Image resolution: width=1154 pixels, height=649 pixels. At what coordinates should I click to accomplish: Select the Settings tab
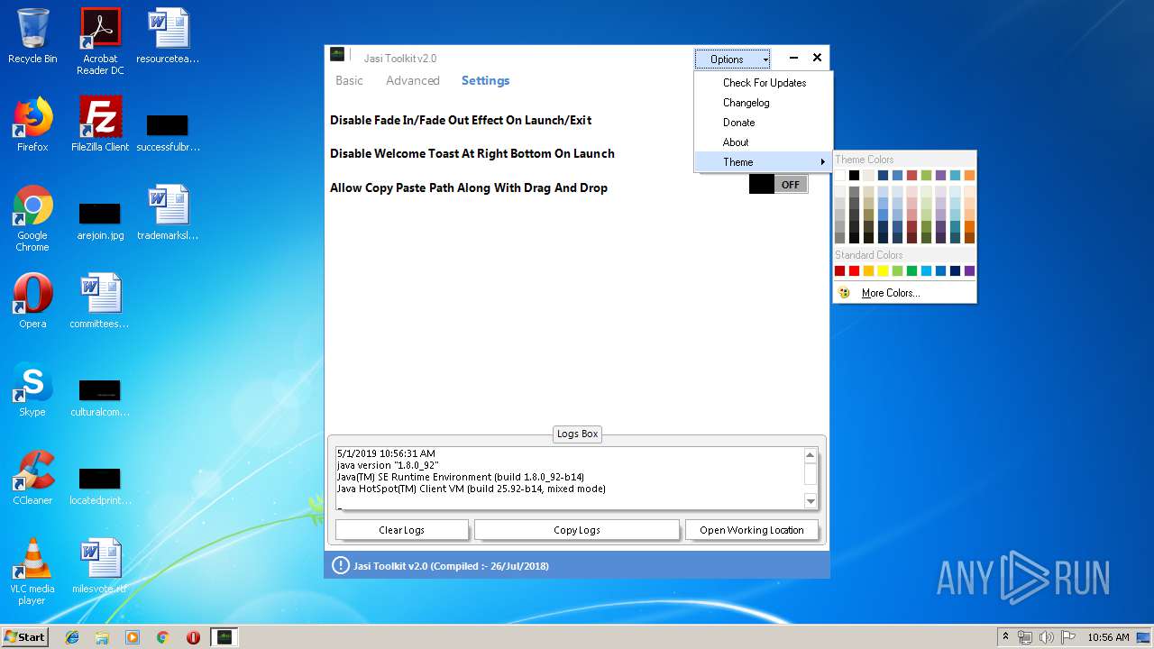[x=486, y=80]
